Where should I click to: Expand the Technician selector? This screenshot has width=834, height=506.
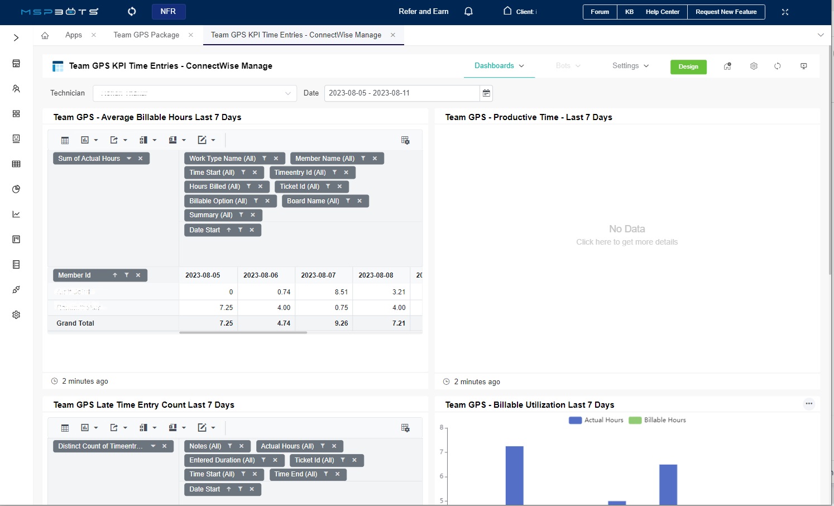pos(287,93)
